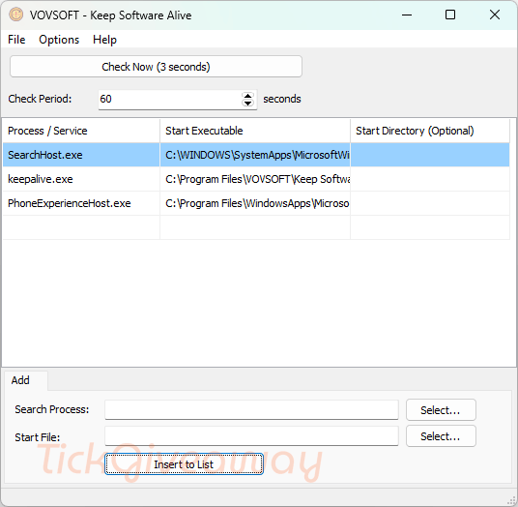This screenshot has width=518, height=507.
Task: Click the WindowsApps Microsoft path cell
Action: [x=255, y=203]
